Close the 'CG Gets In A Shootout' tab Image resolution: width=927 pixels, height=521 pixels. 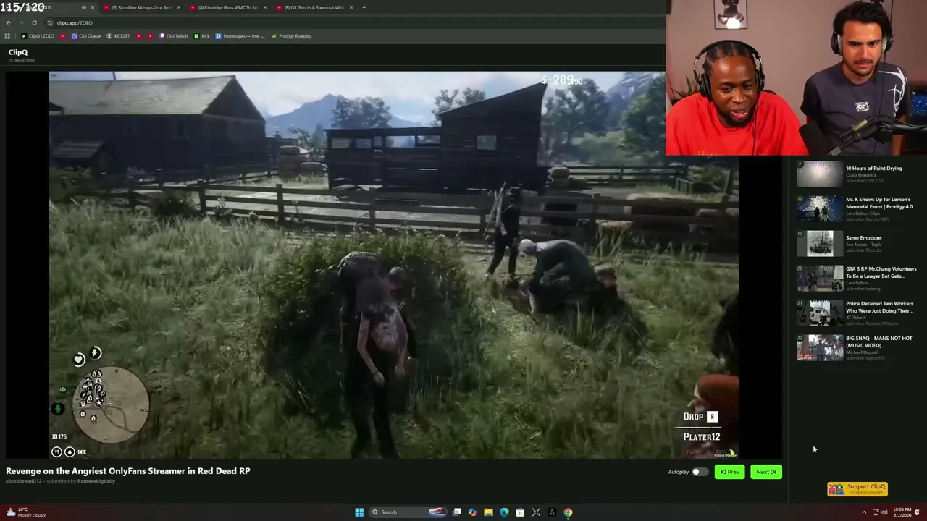pyautogui.click(x=351, y=7)
